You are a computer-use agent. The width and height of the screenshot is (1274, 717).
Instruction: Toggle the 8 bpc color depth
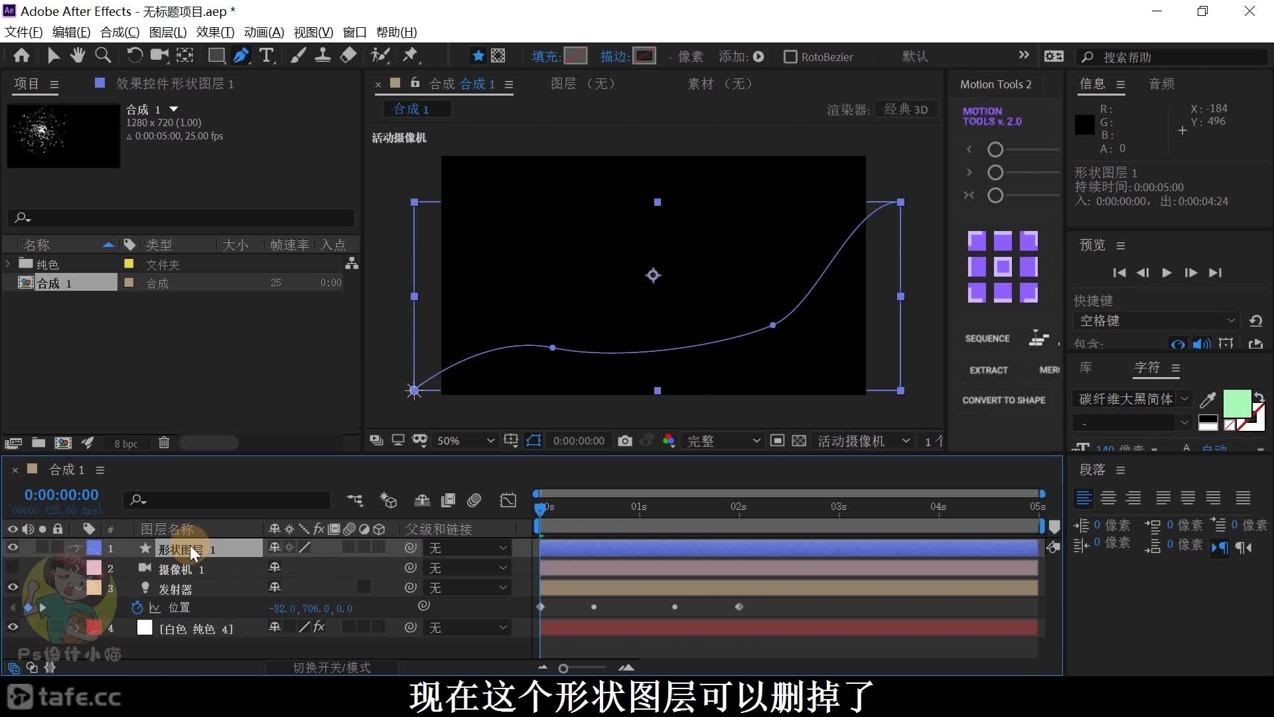click(x=125, y=443)
